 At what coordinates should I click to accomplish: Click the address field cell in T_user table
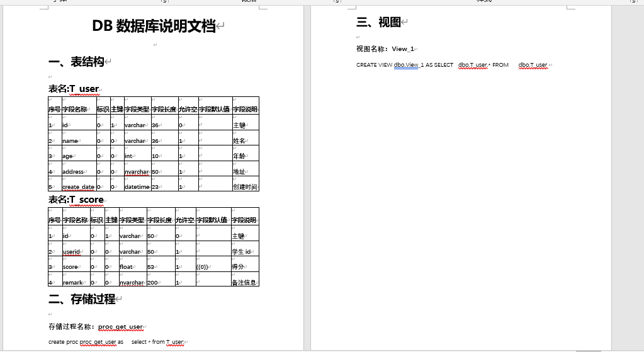79,168
